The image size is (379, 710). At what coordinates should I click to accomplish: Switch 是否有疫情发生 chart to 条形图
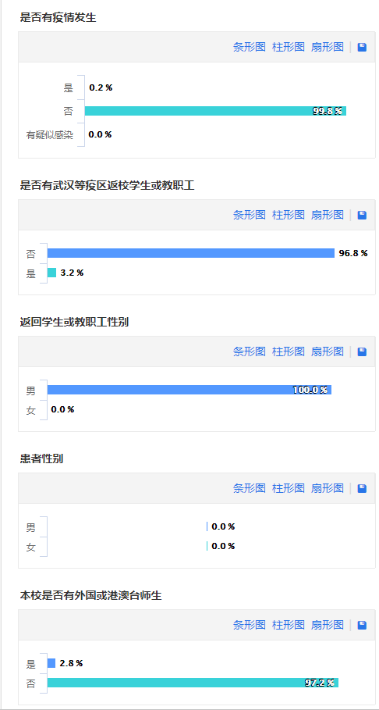[x=250, y=47]
